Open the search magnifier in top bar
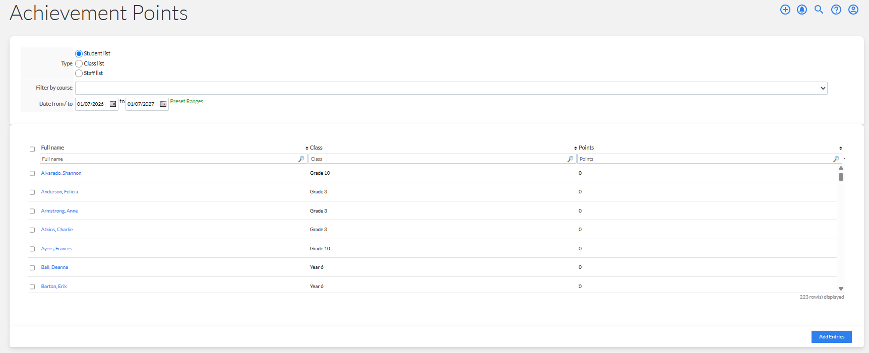The height and width of the screenshot is (353, 869). pos(819,10)
